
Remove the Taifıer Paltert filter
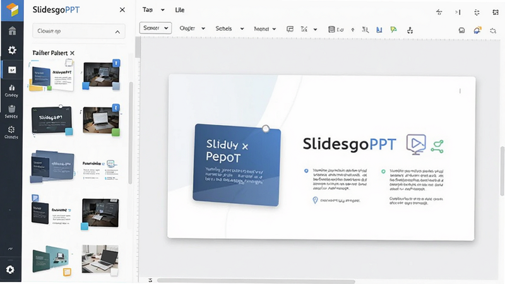click(72, 53)
